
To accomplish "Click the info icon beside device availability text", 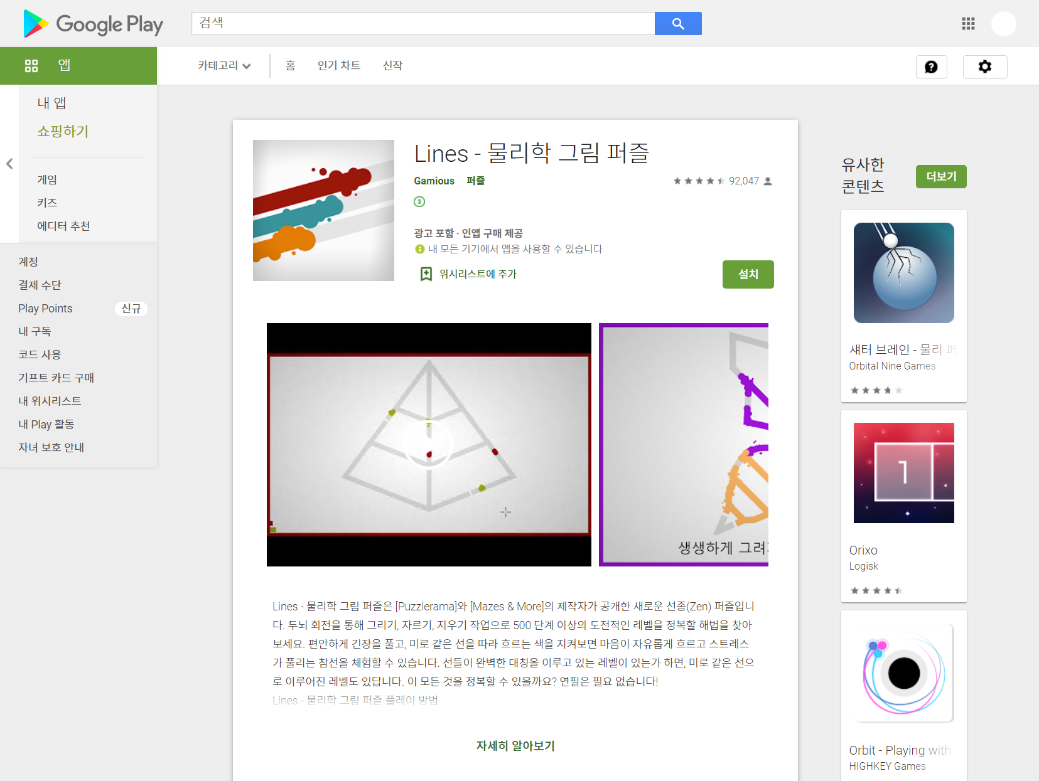I will pos(420,249).
